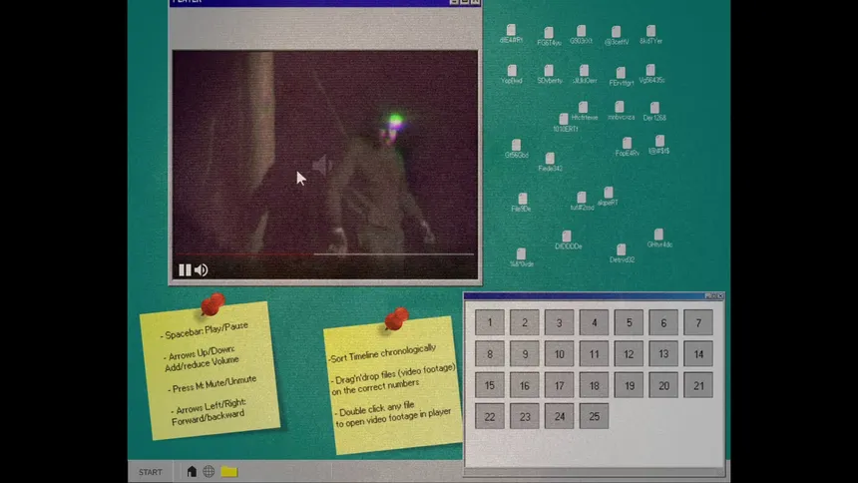Open the globe icon in taskbar
Image resolution: width=858 pixels, height=483 pixels.
(209, 471)
